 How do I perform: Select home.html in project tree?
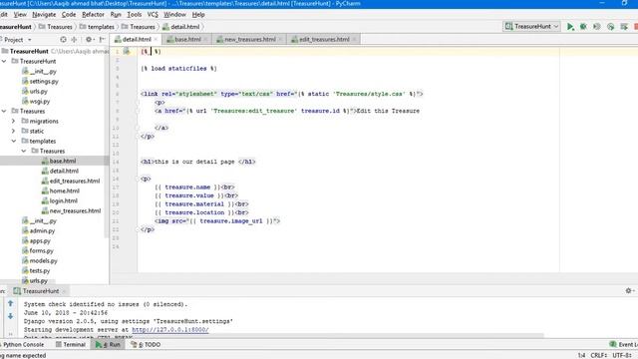(60, 190)
